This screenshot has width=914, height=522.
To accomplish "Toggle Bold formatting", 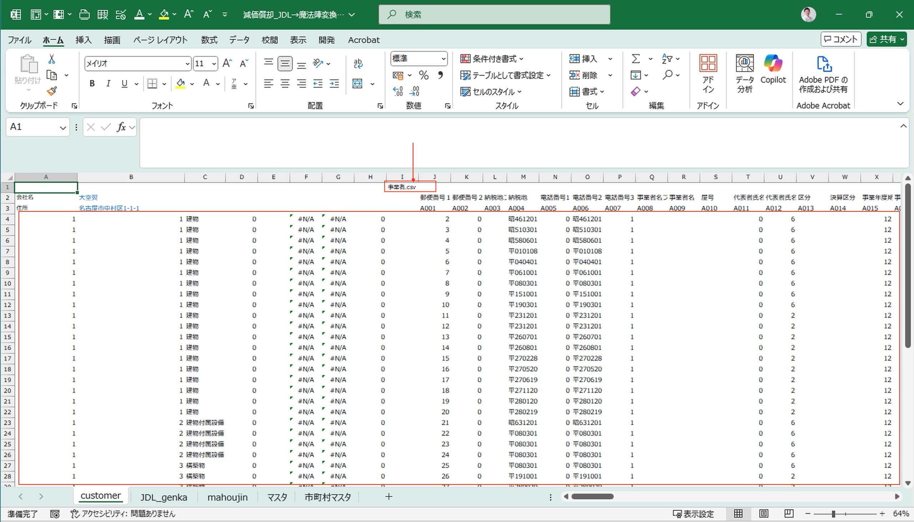I will (x=92, y=84).
